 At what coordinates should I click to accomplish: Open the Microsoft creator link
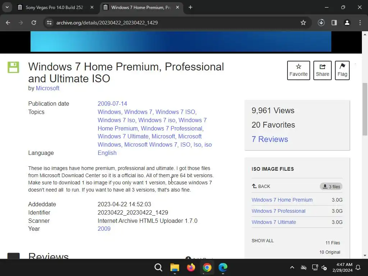point(47,88)
